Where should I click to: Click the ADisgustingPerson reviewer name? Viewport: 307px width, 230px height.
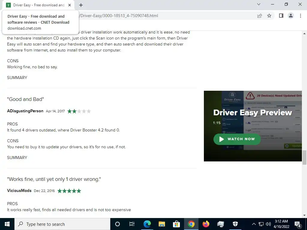25,111
